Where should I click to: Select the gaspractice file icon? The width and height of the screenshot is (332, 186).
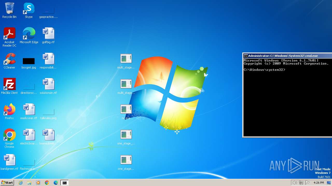[x=48, y=10]
